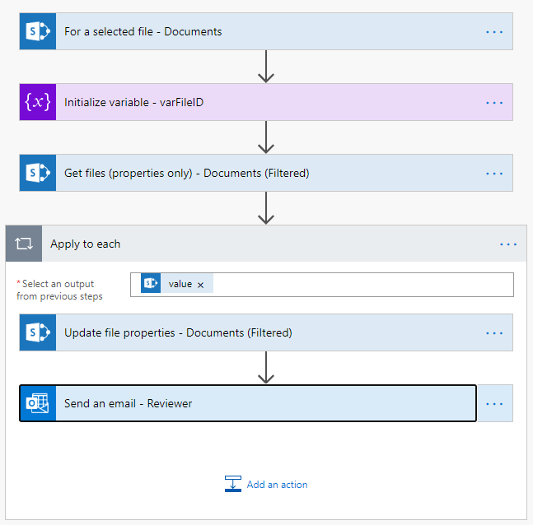The width and height of the screenshot is (533, 525).
Task: Click the Add an action icon
Action: click(233, 485)
